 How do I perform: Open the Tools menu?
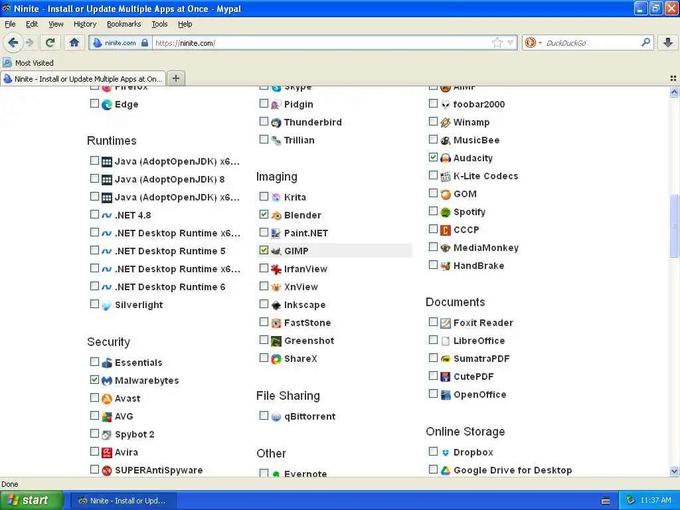pos(159,25)
